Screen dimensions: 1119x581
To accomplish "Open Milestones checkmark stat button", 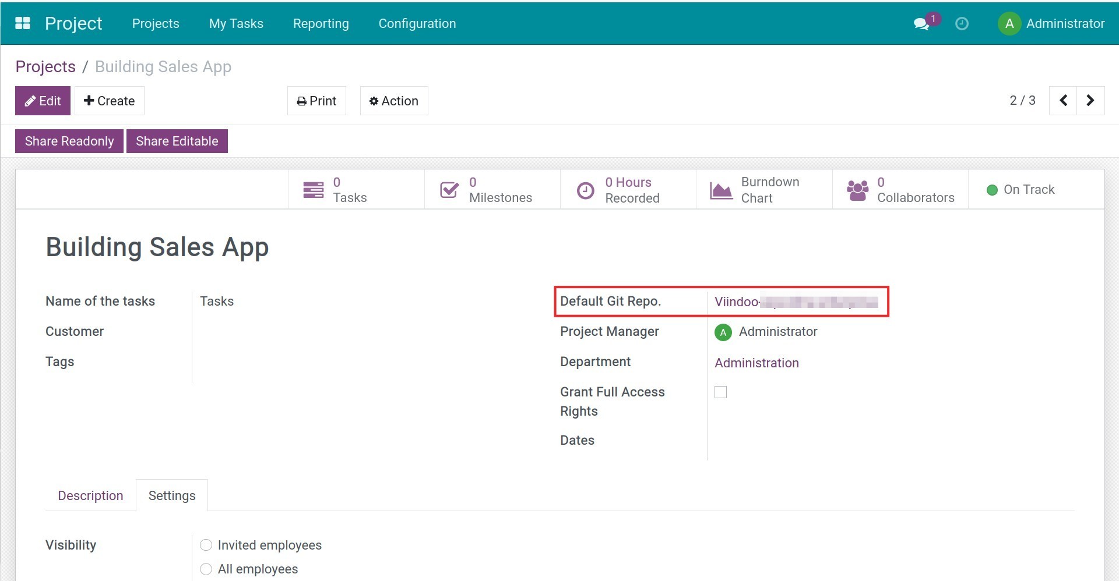I will 449,190.
